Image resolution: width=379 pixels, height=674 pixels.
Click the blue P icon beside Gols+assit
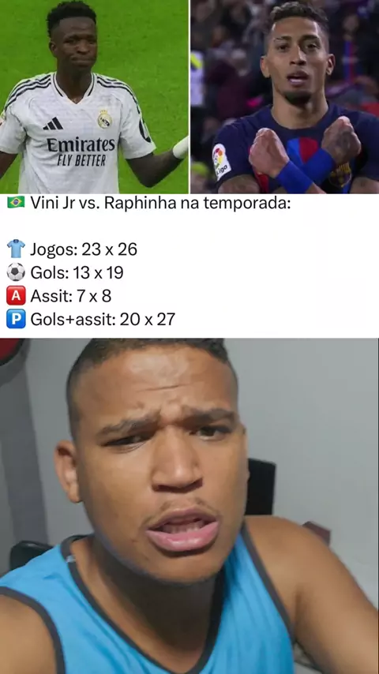pyautogui.click(x=16, y=319)
